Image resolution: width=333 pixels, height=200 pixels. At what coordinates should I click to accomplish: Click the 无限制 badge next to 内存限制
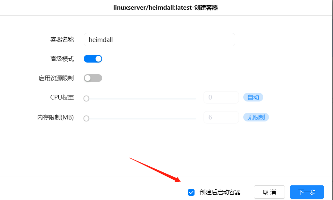click(256, 117)
